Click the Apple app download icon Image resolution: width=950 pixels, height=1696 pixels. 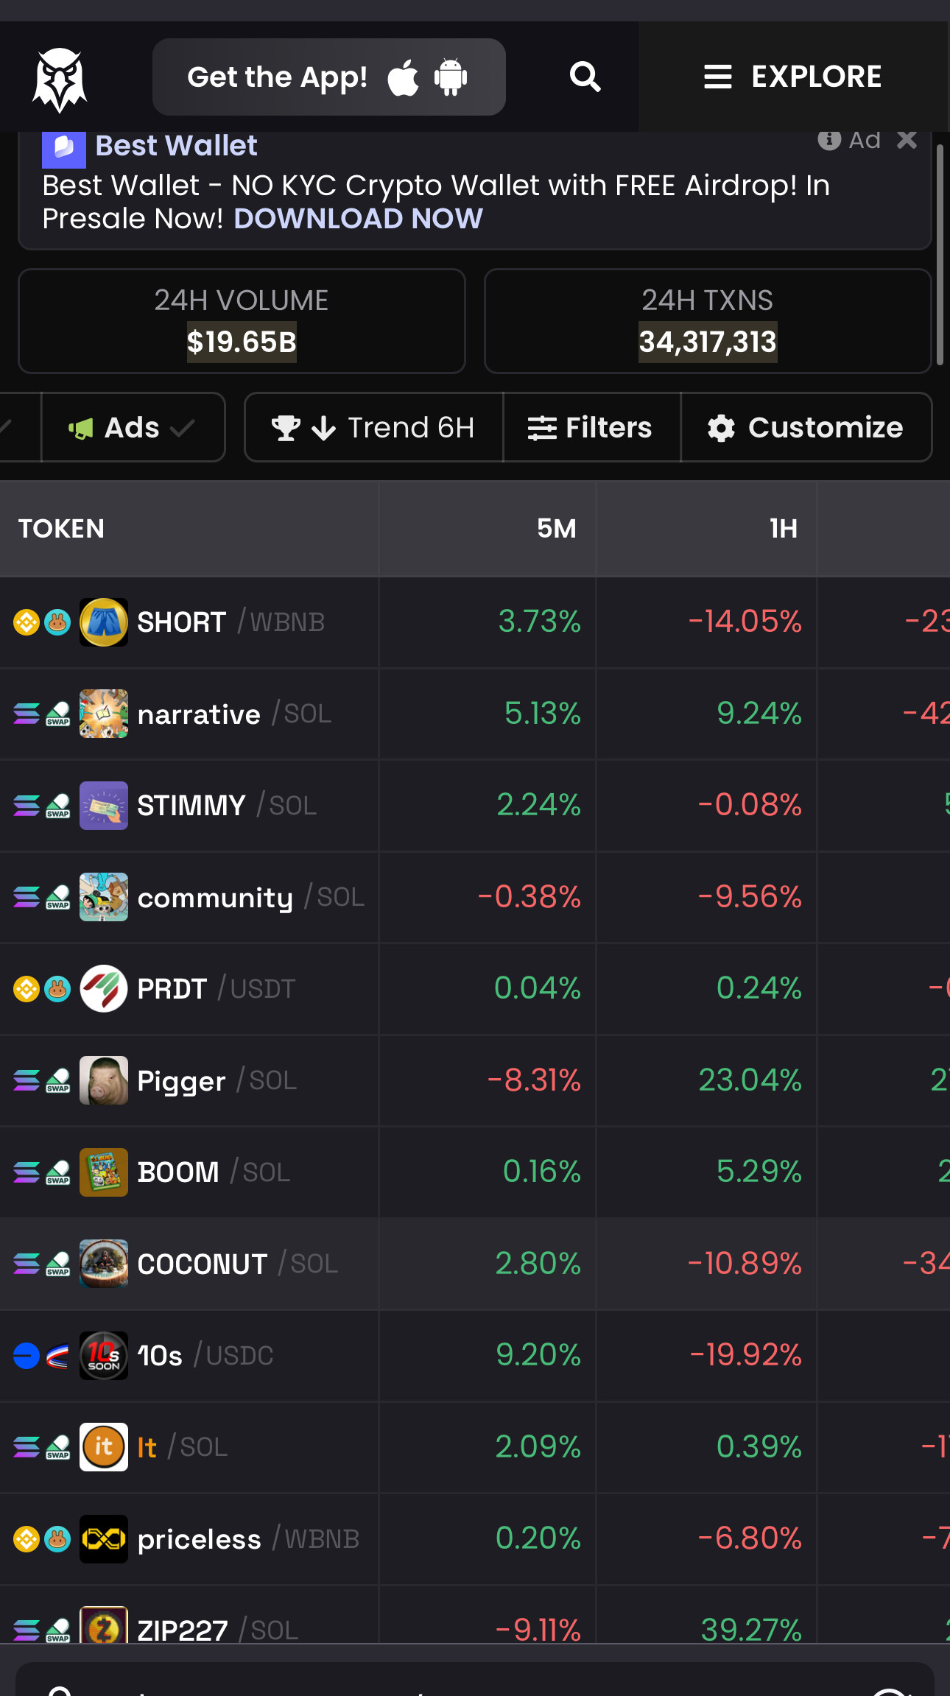click(x=403, y=77)
